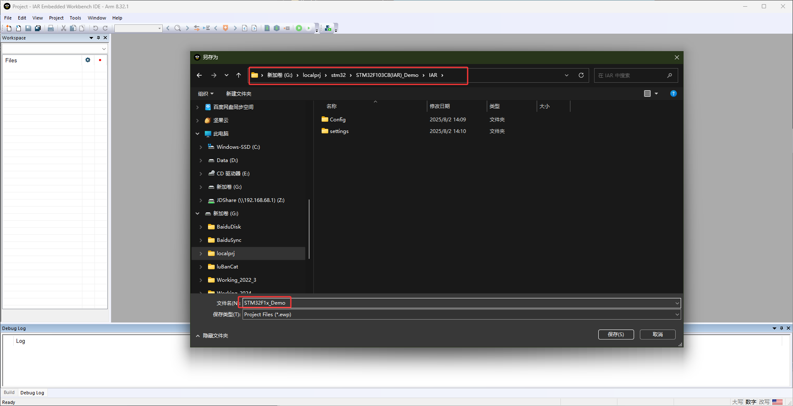Open the help icon in save dialog

click(674, 94)
